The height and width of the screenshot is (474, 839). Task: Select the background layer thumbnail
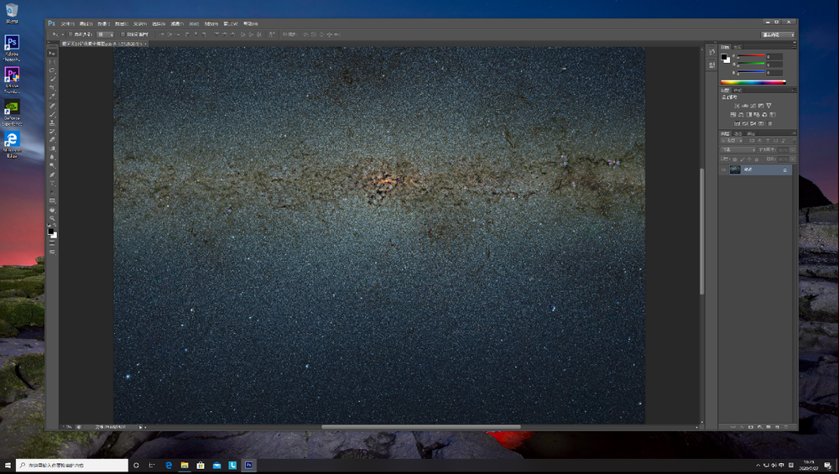[x=735, y=169]
